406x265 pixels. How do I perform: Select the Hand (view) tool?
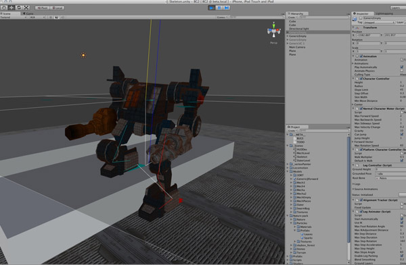[4, 7]
